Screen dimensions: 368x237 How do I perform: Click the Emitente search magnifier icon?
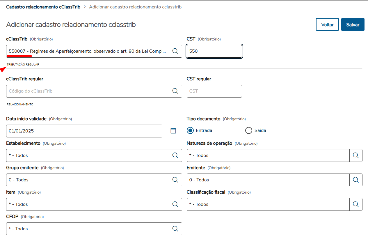click(356, 180)
